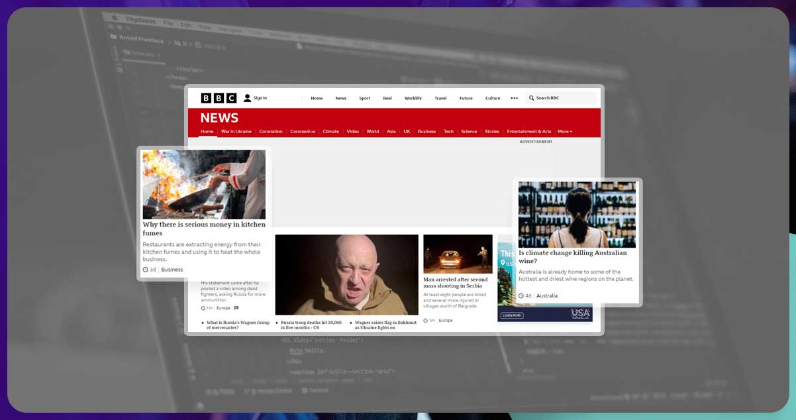Screen dimensions: 796x420
Task: Open the flaming wok article image
Action: 204,184
